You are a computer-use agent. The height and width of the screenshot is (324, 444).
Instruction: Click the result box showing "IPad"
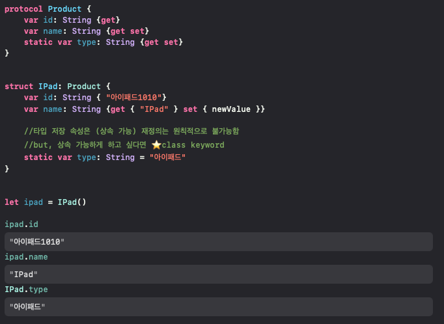tap(219, 274)
